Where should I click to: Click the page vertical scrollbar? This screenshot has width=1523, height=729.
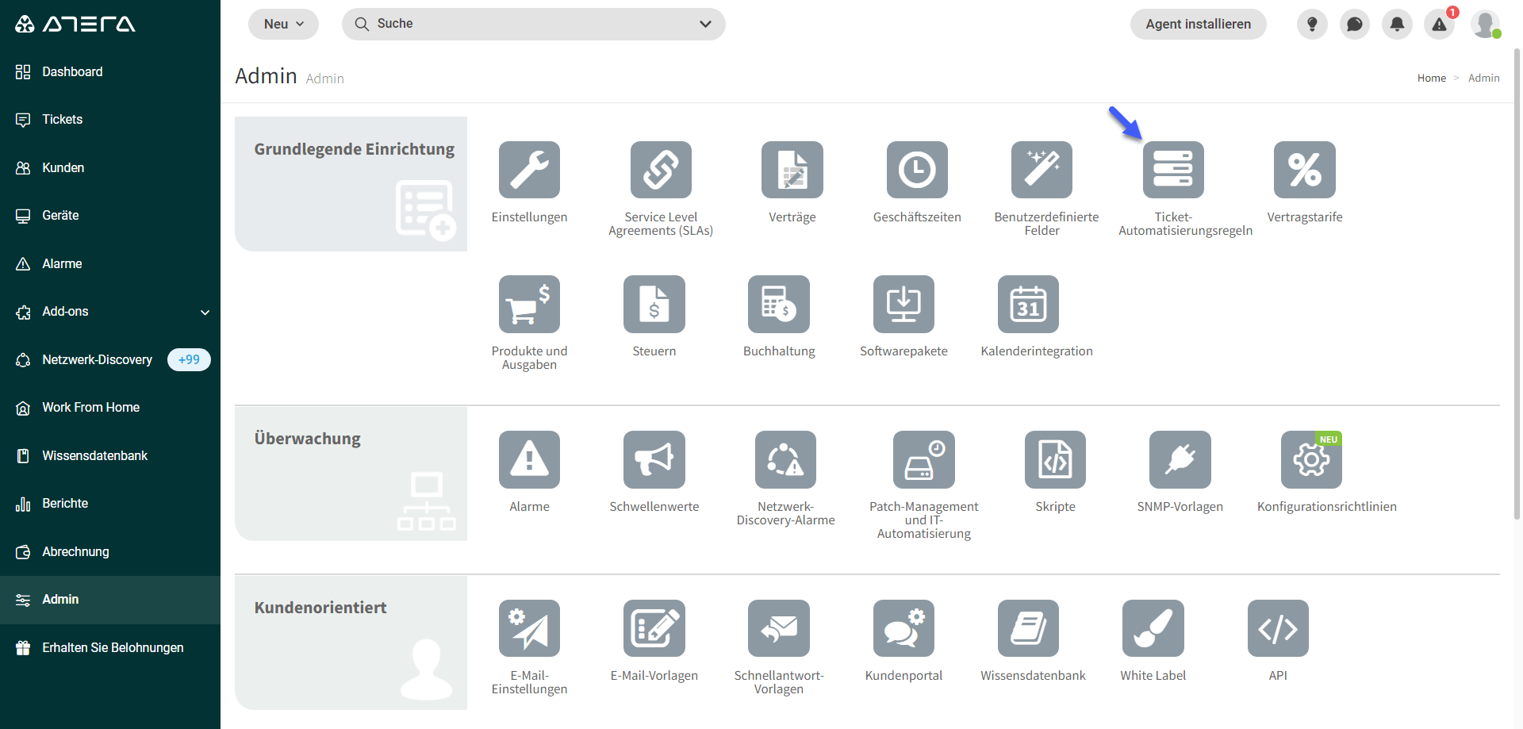tap(1517, 283)
